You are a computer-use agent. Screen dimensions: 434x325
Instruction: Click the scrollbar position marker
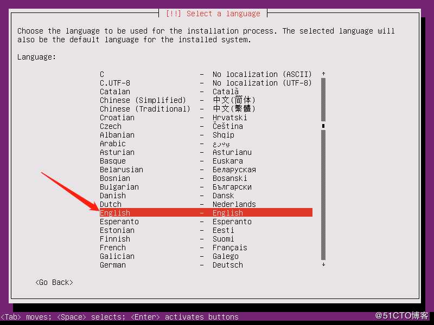point(323,126)
